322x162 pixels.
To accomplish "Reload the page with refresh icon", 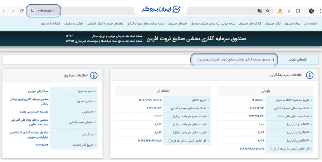I will (22, 11).
